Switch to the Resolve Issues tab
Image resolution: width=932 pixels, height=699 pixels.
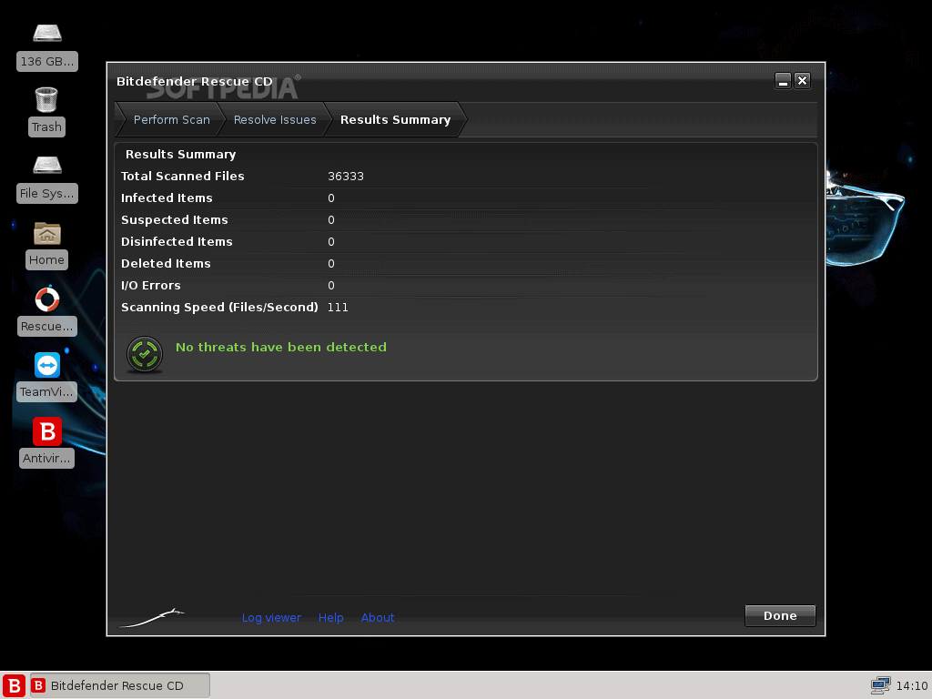point(275,119)
